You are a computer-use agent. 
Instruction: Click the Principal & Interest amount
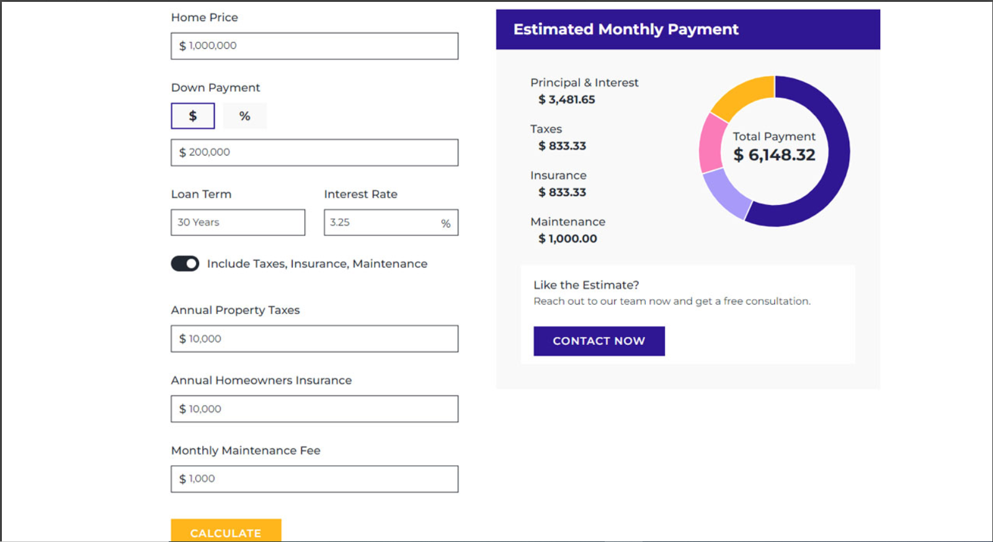(x=566, y=100)
